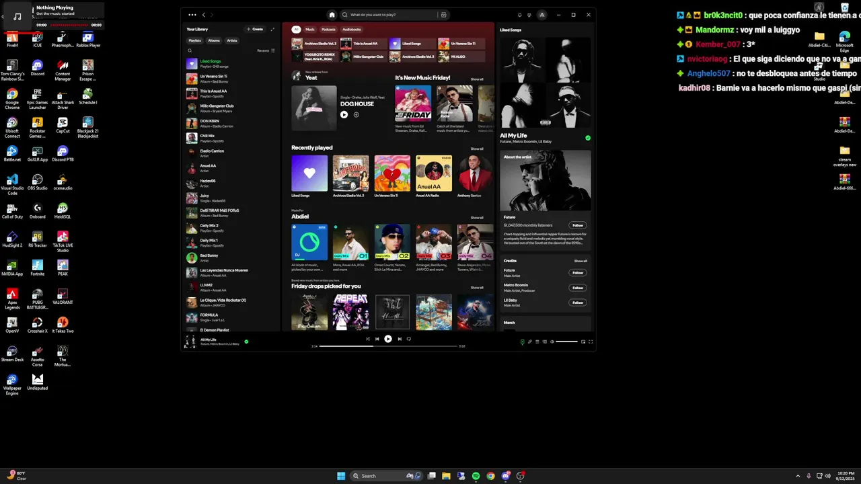Follow Lil Baby in Credits

coord(578,302)
